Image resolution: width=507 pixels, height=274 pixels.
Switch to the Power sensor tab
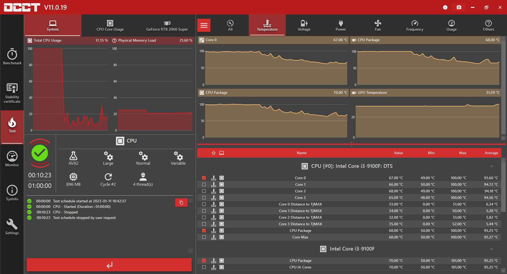[341, 25]
